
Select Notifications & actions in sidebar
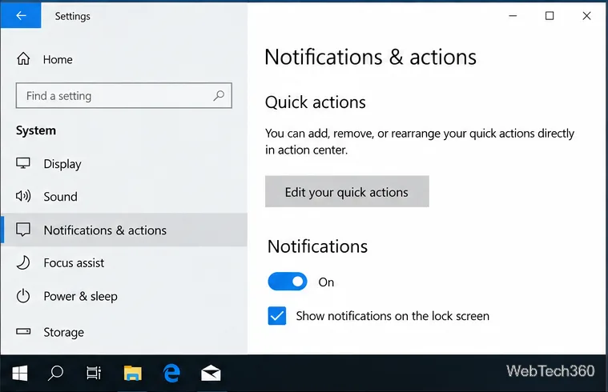pos(123,230)
